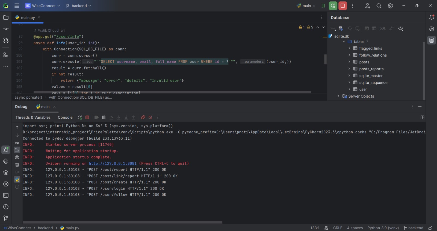437x231 pixels.
Task: Switch to Threads & Variables tab
Action: pyautogui.click(x=33, y=117)
